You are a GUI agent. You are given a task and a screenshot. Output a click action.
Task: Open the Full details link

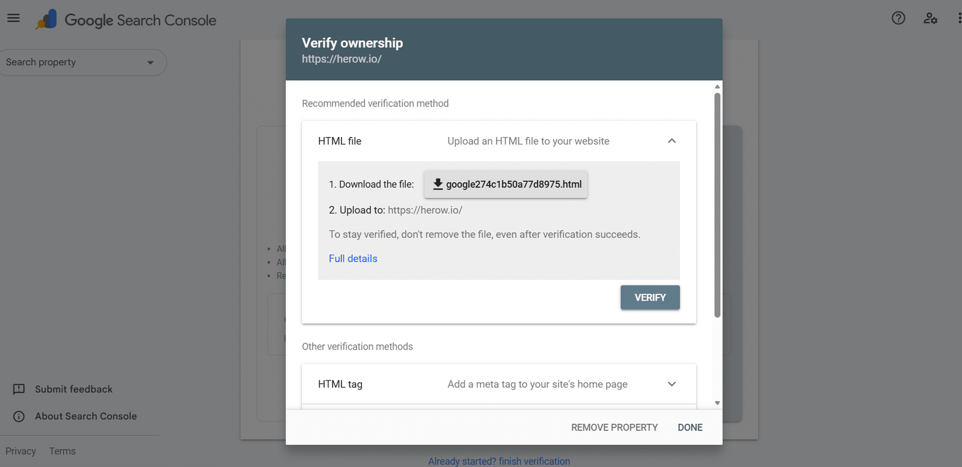tap(353, 258)
